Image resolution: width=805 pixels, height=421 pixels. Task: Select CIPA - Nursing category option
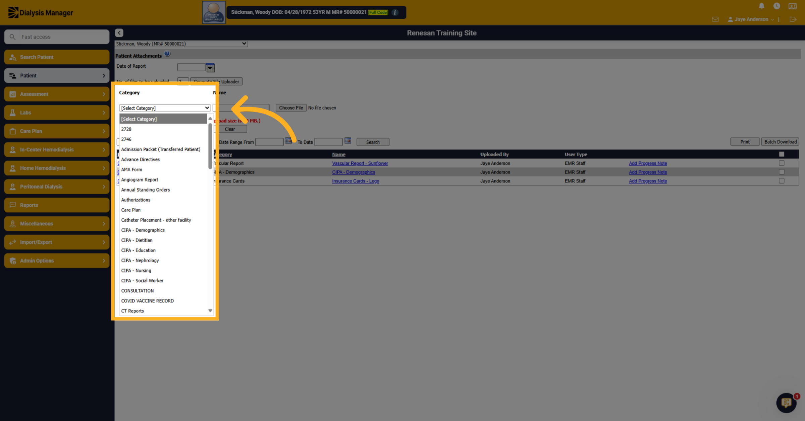point(163,270)
